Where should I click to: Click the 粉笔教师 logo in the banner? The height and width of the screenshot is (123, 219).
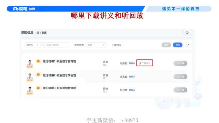coord(24,9)
